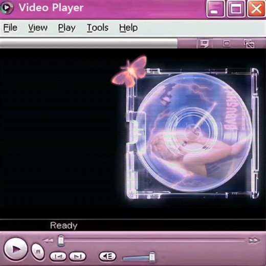The height and width of the screenshot is (266, 266).
Task: Close the Video Player window
Action: [x=256, y=9]
